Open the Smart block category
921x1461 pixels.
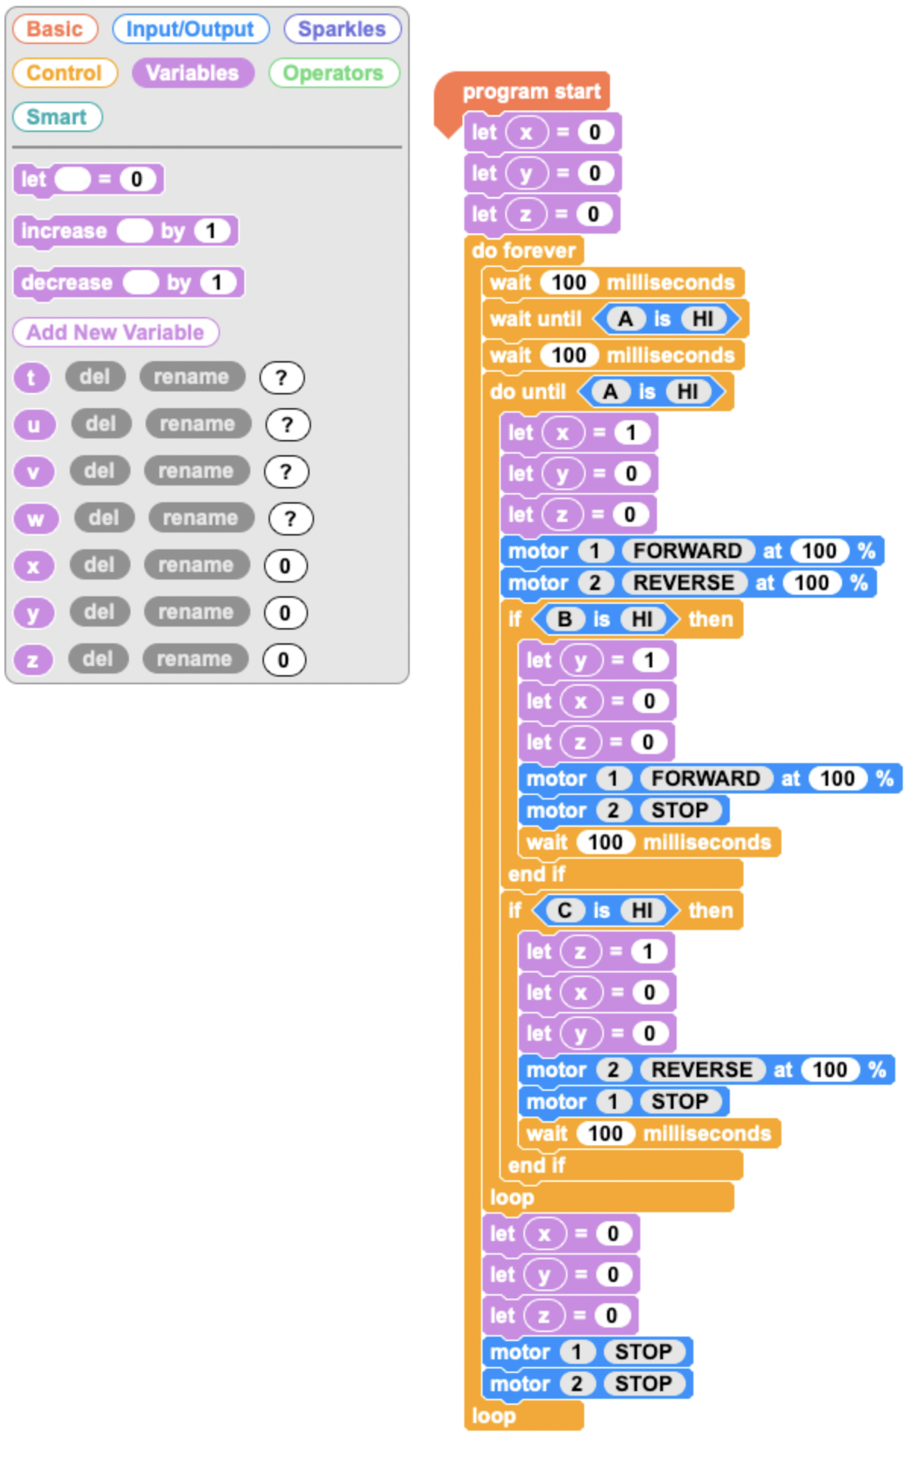click(x=57, y=117)
